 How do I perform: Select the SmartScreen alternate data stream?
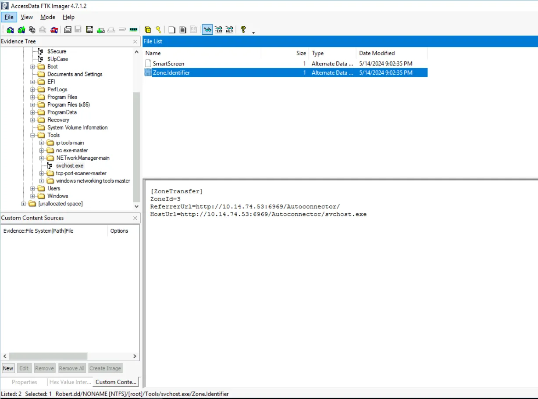[x=168, y=64]
